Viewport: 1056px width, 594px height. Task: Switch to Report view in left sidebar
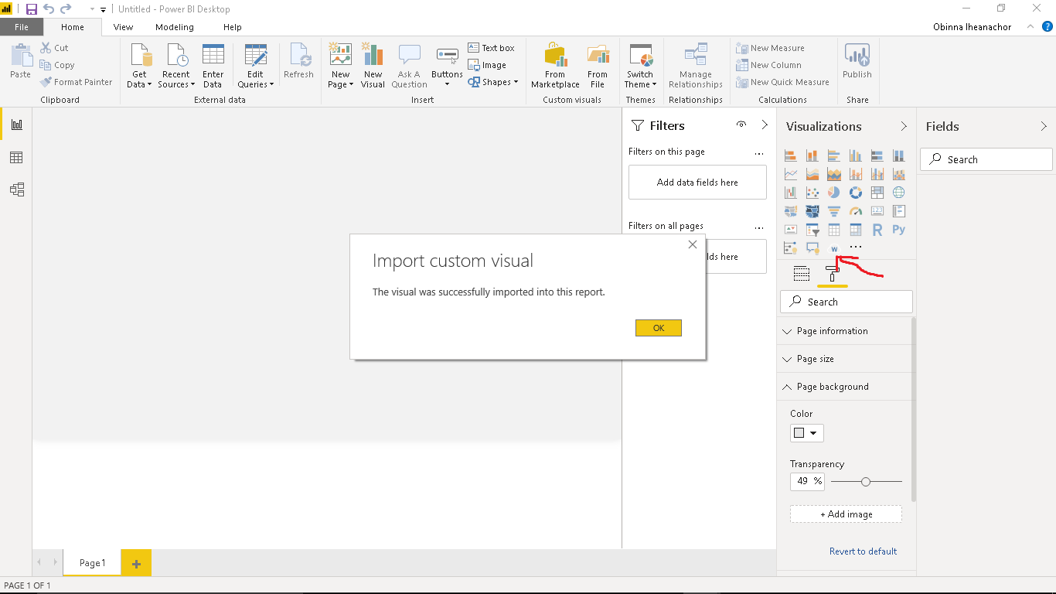(x=16, y=125)
